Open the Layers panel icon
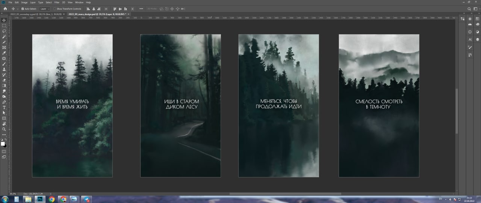The width and height of the screenshot is (481, 203). (477, 39)
